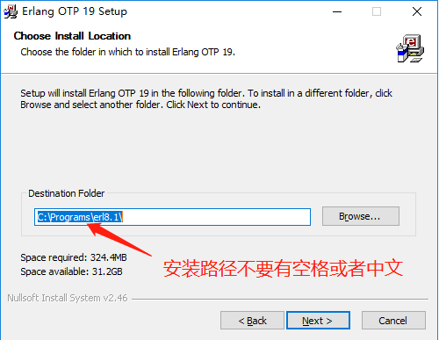The height and width of the screenshot is (340, 439).
Task: Click the greyed-out maximize window button
Action: (x=377, y=11)
